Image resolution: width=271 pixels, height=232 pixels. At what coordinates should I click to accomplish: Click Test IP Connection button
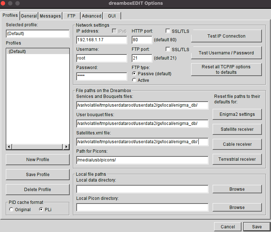point(226,36)
